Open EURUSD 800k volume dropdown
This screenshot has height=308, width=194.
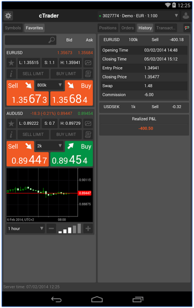[x=50, y=85]
